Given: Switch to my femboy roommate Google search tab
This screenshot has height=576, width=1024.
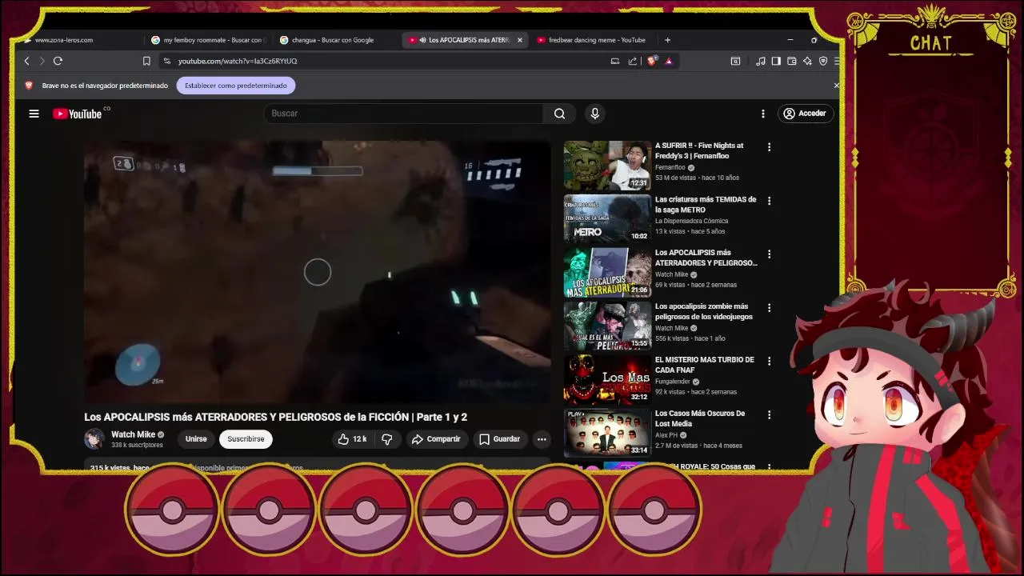Looking at the screenshot, I should tap(208, 40).
